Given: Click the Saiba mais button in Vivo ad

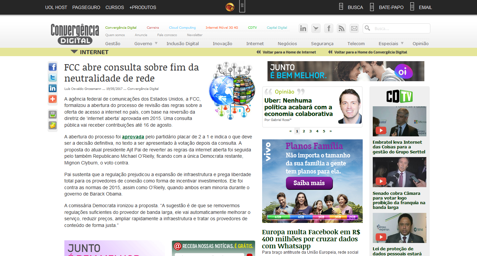Looking at the screenshot, I should click(309, 183).
